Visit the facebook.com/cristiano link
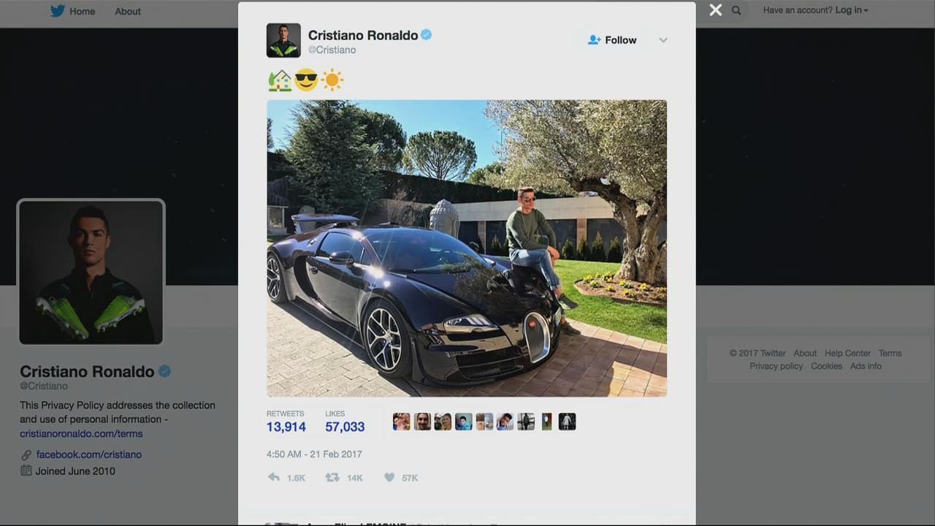Viewport: 935px width, 526px height. 89,454
